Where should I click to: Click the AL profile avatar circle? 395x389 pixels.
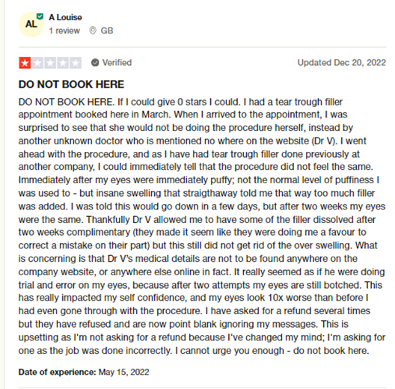pyautogui.click(x=31, y=25)
